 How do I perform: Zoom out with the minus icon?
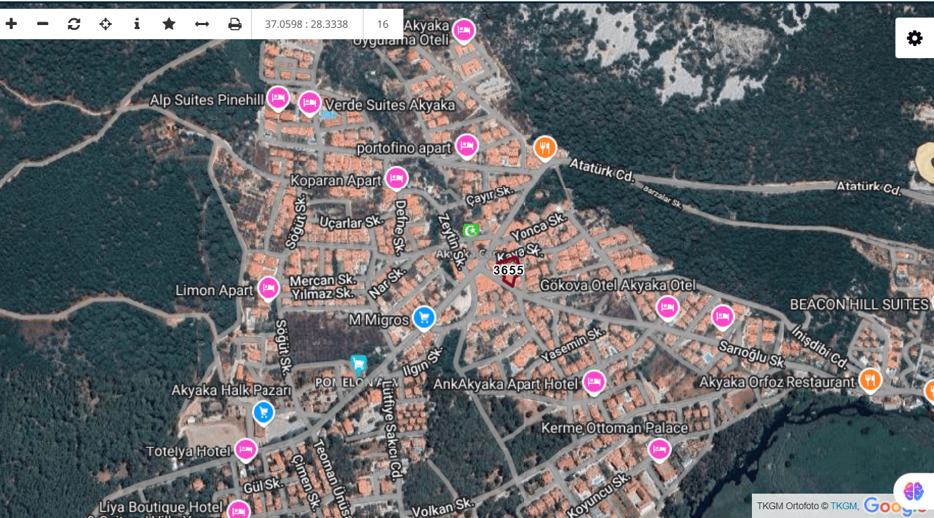(43, 24)
